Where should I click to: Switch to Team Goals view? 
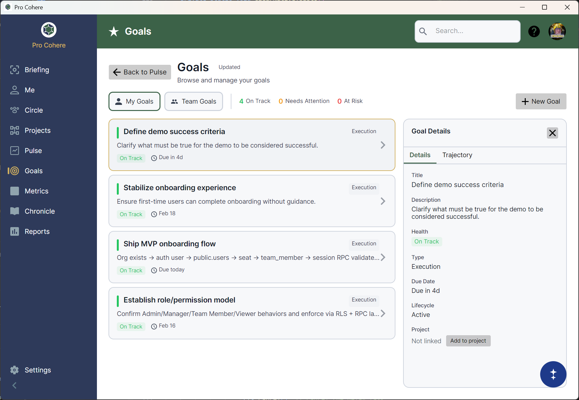(194, 101)
